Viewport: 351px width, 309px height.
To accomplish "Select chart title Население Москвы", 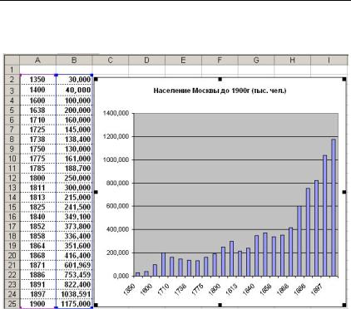I will [x=220, y=91].
